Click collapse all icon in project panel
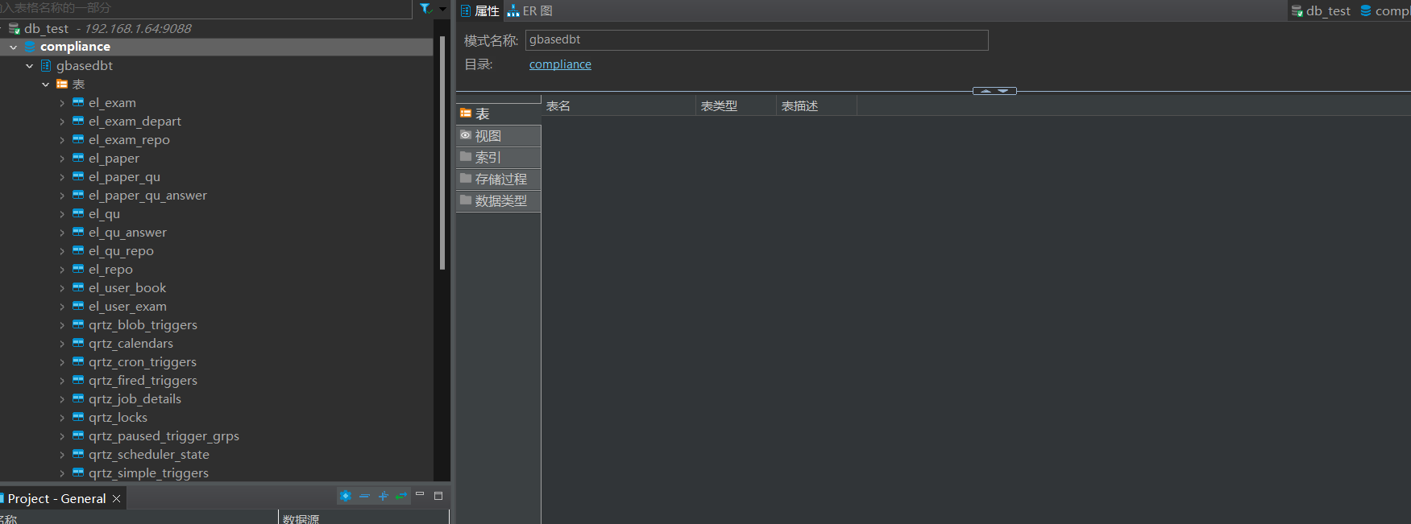The image size is (1411, 524). tap(364, 496)
